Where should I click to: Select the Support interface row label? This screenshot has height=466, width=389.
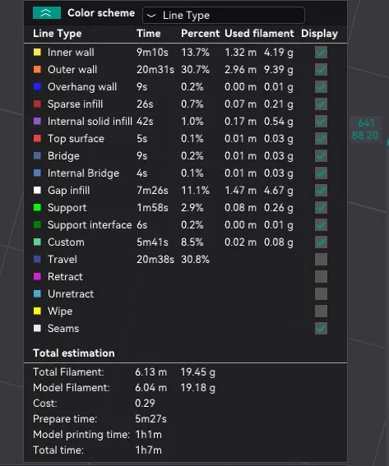pyautogui.click(x=90, y=224)
